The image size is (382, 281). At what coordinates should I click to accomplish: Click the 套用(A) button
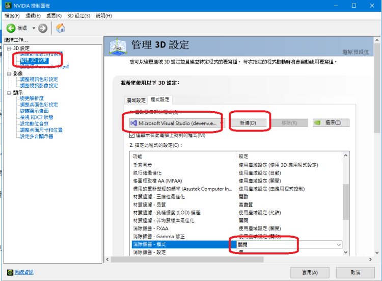coord(310,272)
